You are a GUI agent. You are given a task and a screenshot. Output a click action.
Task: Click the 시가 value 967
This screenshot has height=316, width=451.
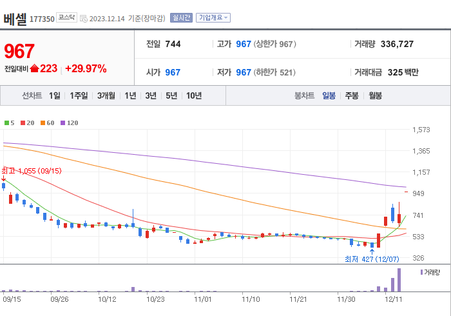click(x=173, y=72)
